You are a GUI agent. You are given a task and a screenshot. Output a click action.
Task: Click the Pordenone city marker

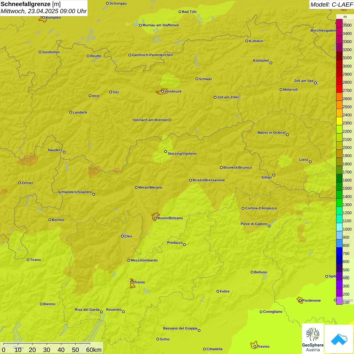coord(300,300)
